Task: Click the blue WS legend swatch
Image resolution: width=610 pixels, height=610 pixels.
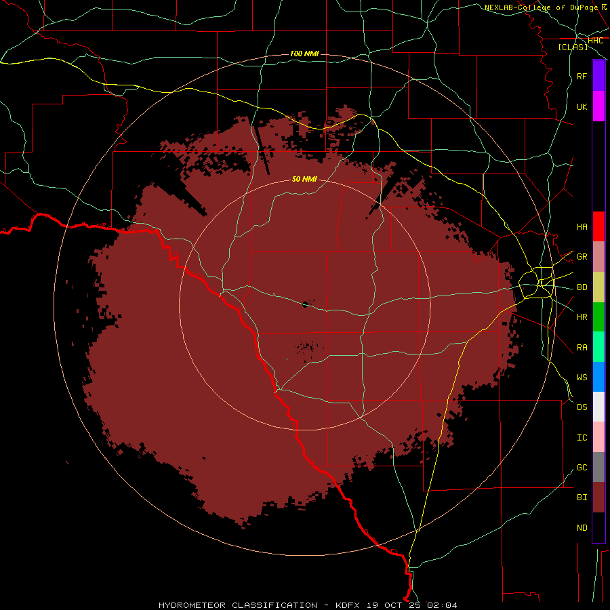Action: point(598,377)
